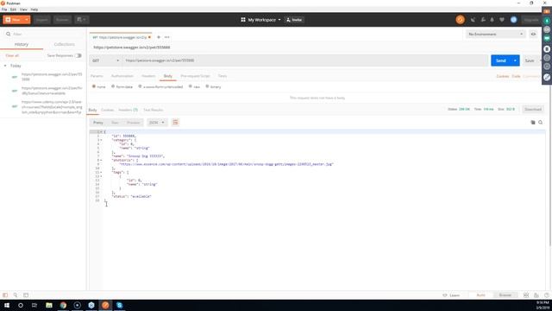This screenshot has height=311, width=552.
Task: Copy response with the clipboard icon
Action: coord(533,123)
